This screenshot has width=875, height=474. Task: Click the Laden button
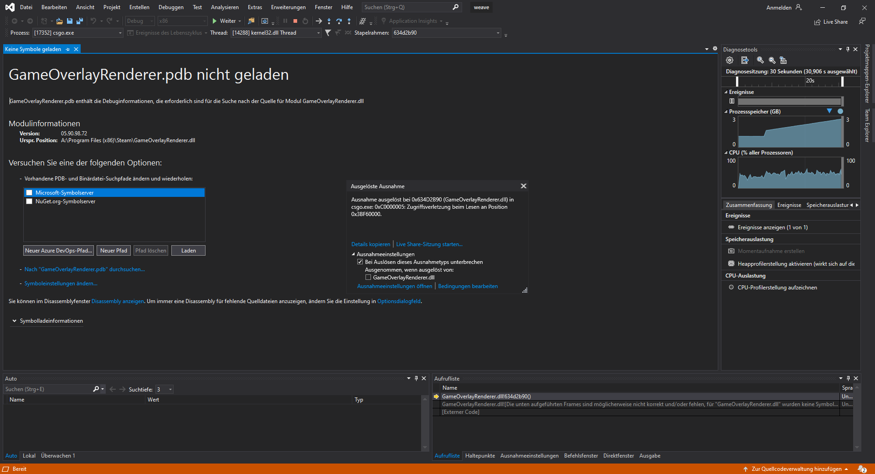coord(188,251)
